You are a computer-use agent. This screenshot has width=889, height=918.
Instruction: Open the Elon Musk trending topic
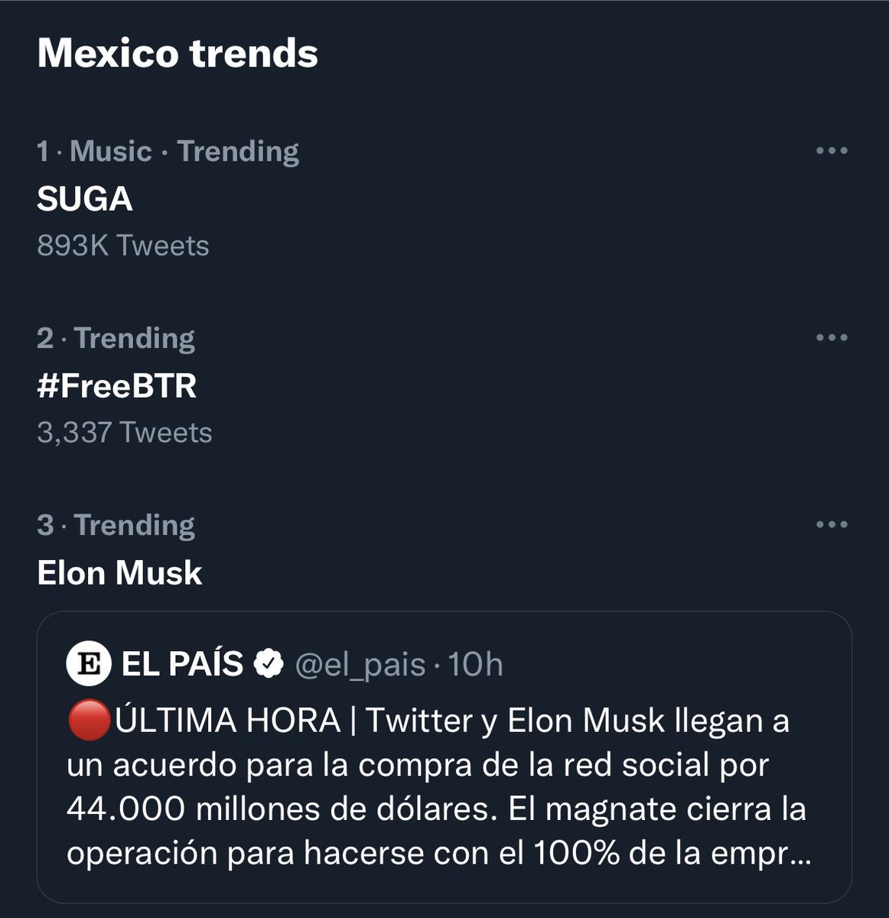tap(119, 573)
